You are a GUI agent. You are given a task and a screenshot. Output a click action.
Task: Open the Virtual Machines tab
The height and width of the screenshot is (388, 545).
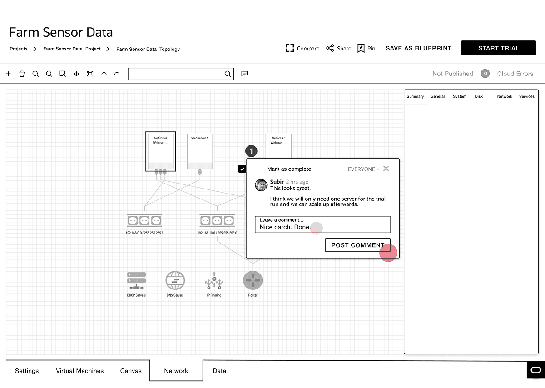click(x=79, y=371)
